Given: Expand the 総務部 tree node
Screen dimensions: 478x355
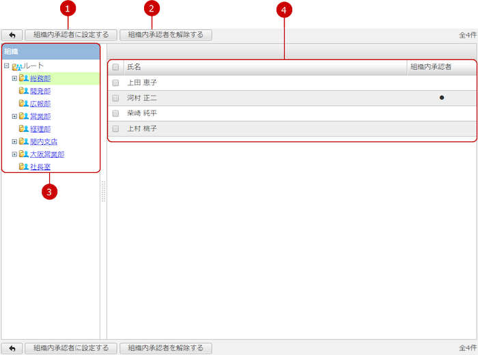Looking at the screenshot, I should 14,79.
